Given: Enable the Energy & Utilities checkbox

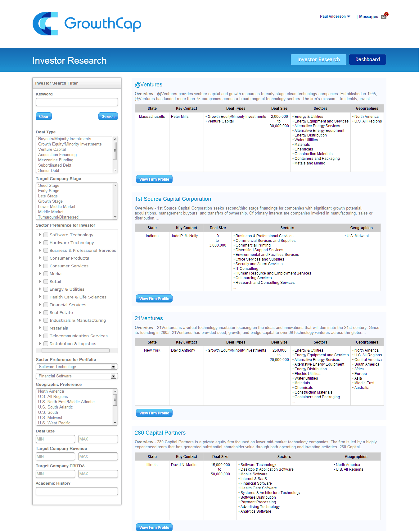Looking at the screenshot, I should (x=46, y=289).
